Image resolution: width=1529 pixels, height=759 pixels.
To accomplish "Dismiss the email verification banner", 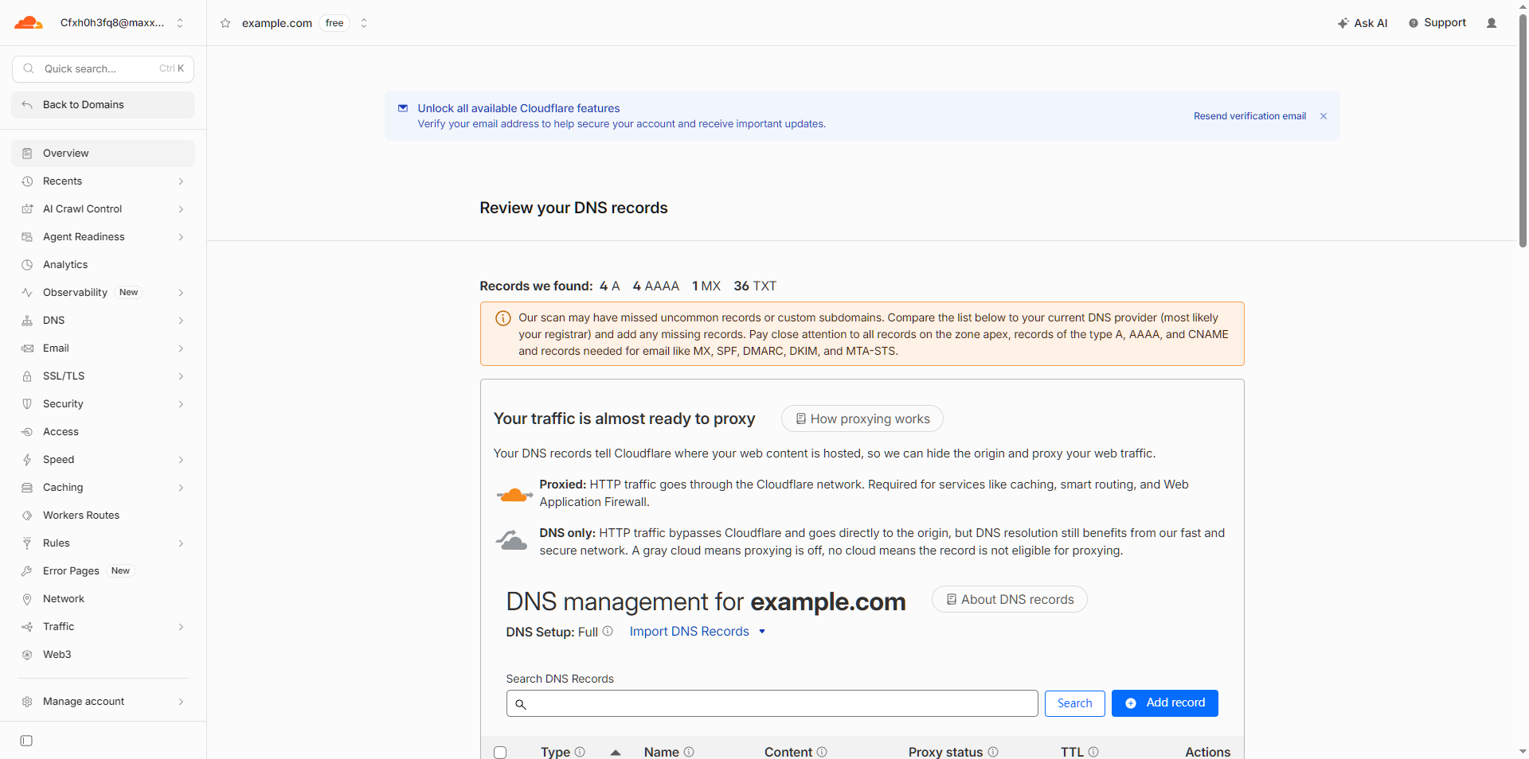I will point(1324,116).
